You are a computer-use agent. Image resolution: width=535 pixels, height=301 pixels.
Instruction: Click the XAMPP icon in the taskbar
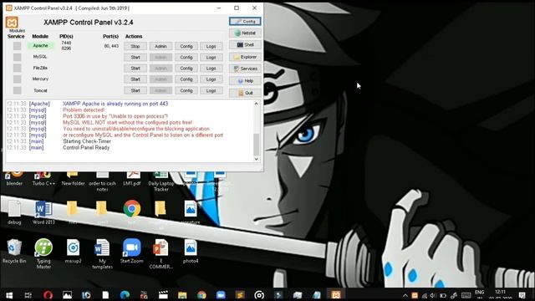[x=336, y=295]
